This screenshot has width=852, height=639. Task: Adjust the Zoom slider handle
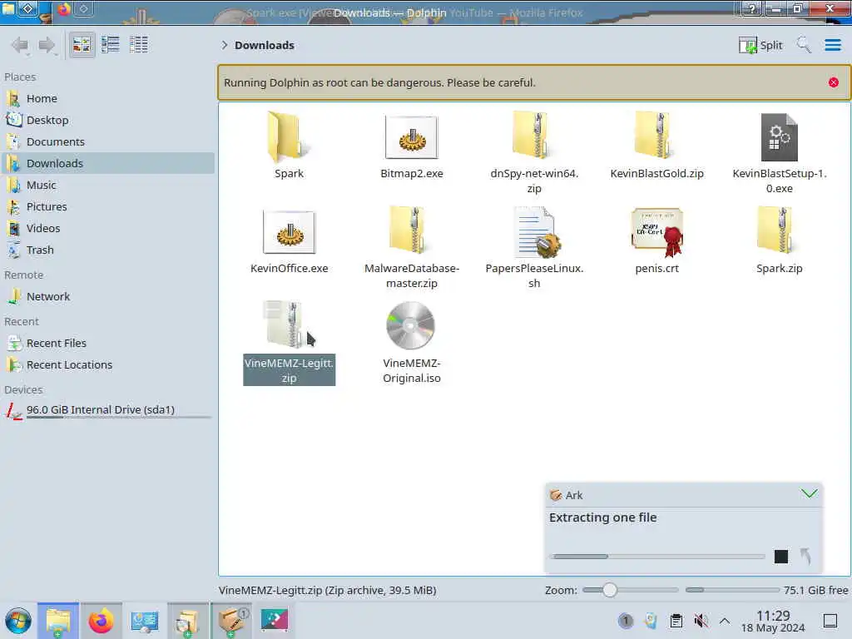point(609,590)
